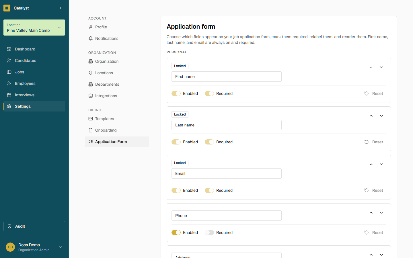Open Onboarding settings

(x=117, y=130)
